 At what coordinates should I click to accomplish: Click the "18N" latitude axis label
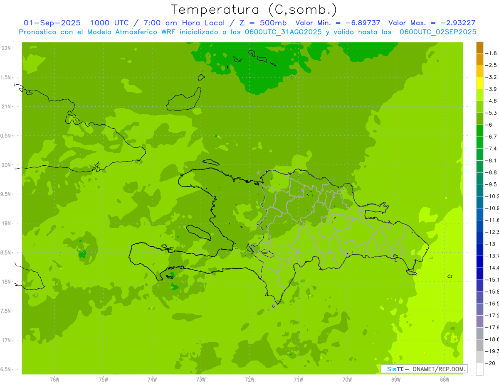7,282
